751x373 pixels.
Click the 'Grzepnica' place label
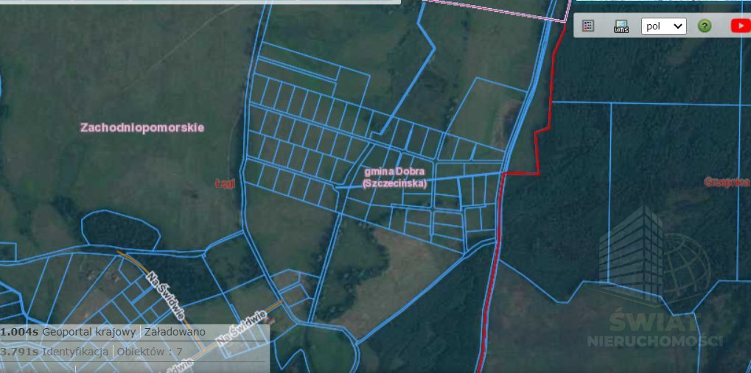[x=727, y=182]
